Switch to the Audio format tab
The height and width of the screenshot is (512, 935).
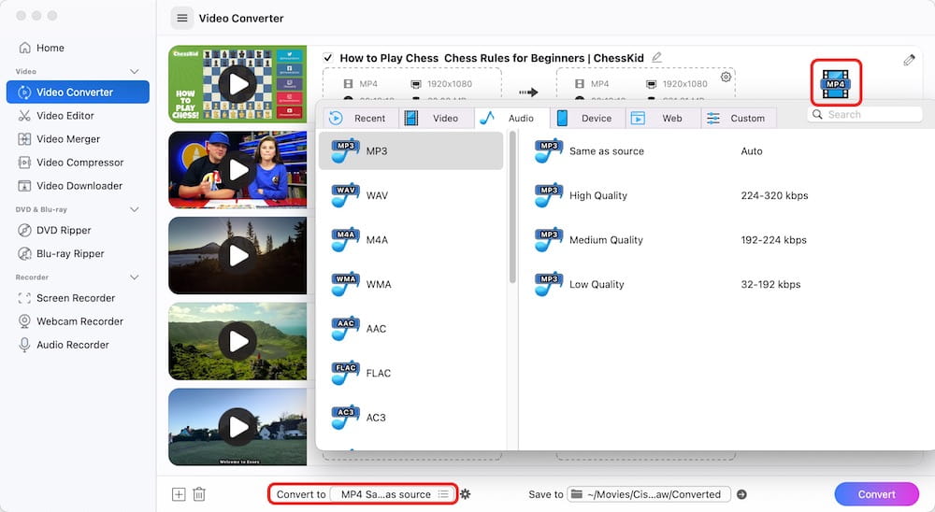[x=511, y=118]
